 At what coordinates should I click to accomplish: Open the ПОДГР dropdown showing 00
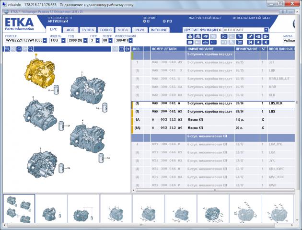110,41
